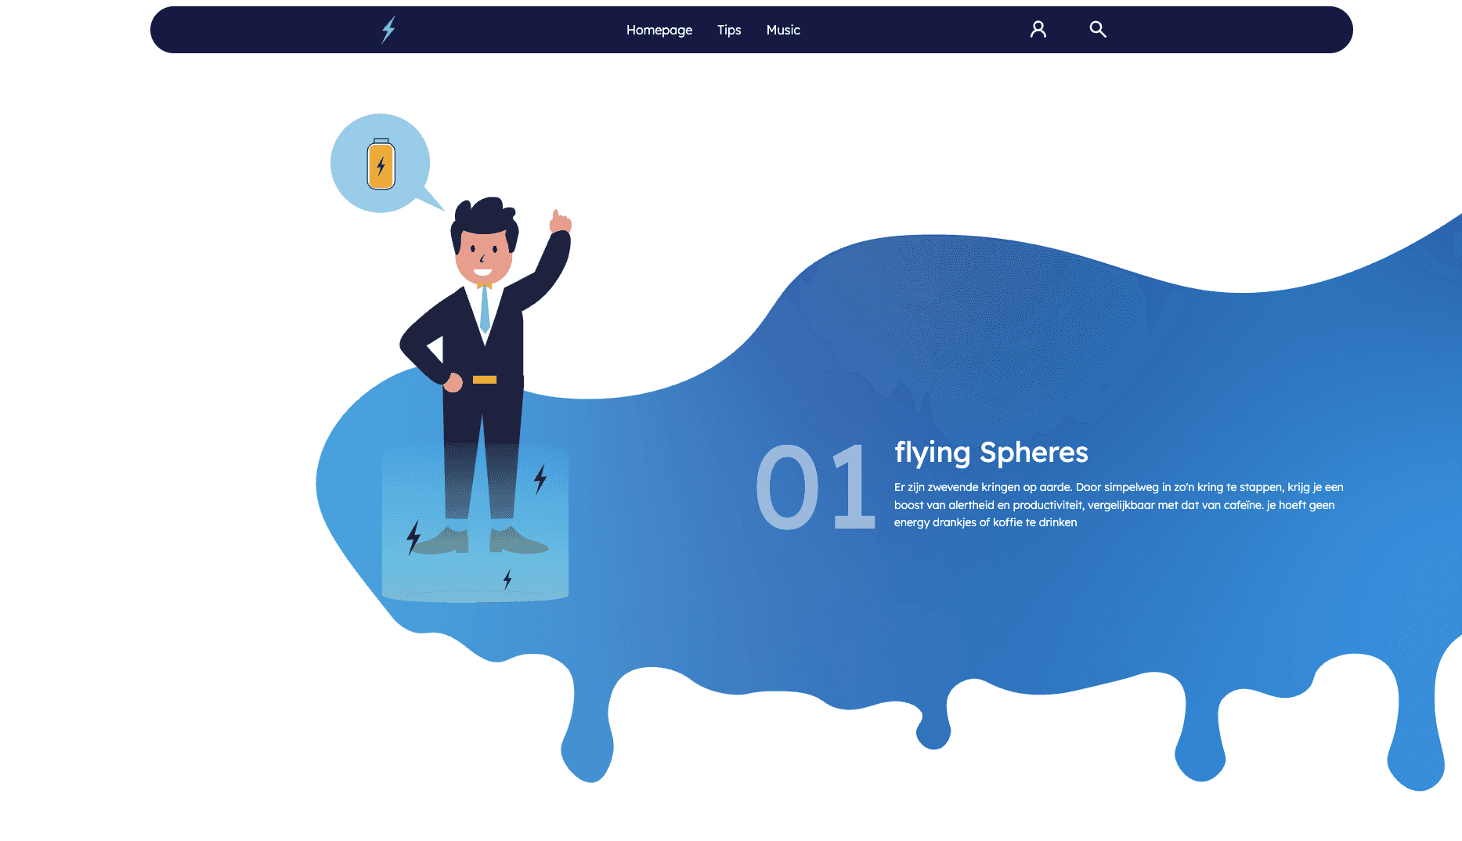Click the man's raised thumbs-up hand
The image size is (1462, 841).
(560, 222)
